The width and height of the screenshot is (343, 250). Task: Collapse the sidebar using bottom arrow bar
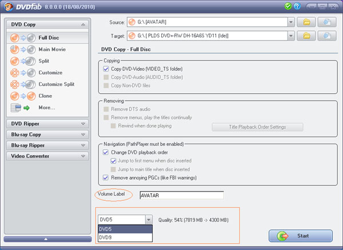47,239
